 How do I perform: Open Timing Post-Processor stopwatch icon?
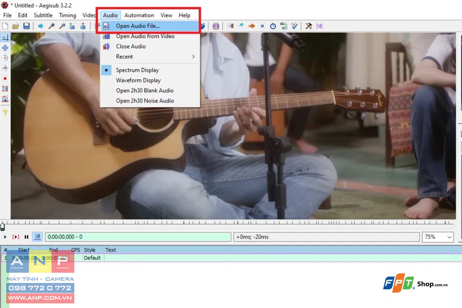(x=273, y=26)
